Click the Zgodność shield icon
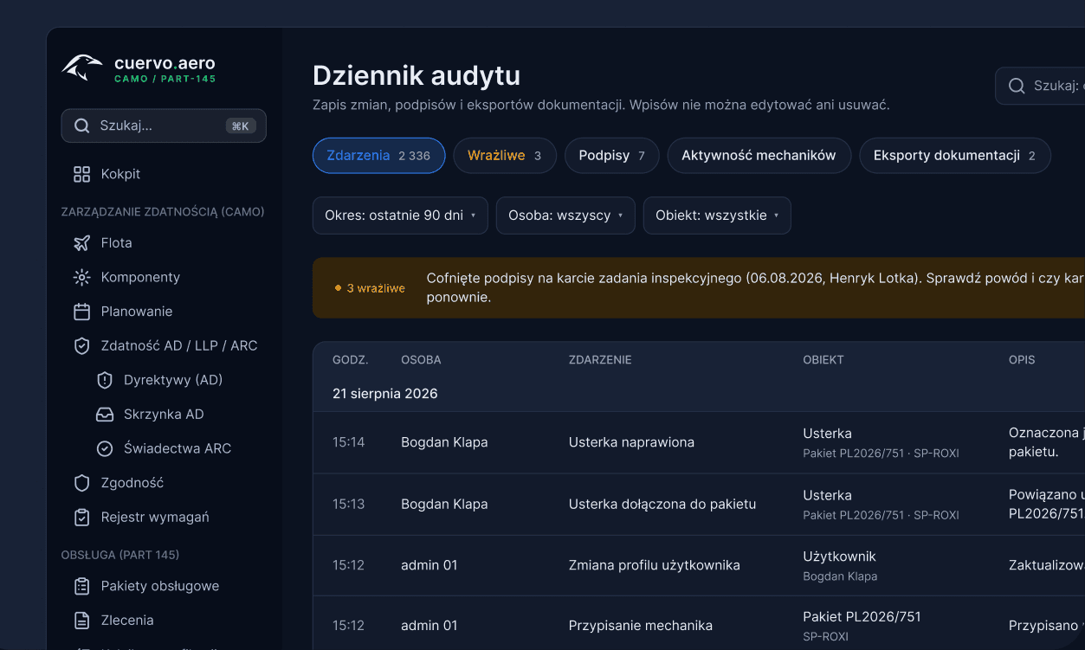 click(x=81, y=483)
